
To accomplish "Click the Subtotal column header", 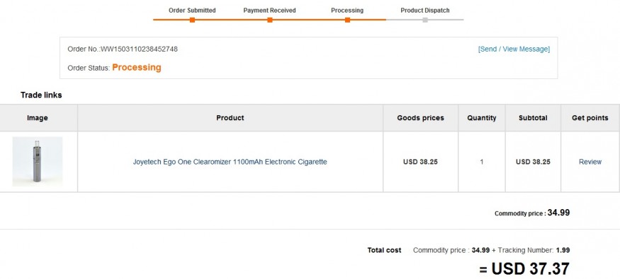I will pyautogui.click(x=533, y=118).
